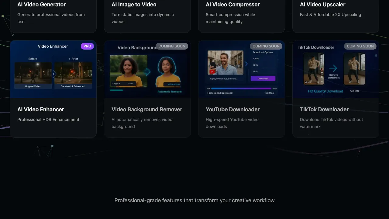Viewport: 389px width, 219px height.
Task: Click the TikTok logo in the downloader preview
Action: [x=306, y=82]
